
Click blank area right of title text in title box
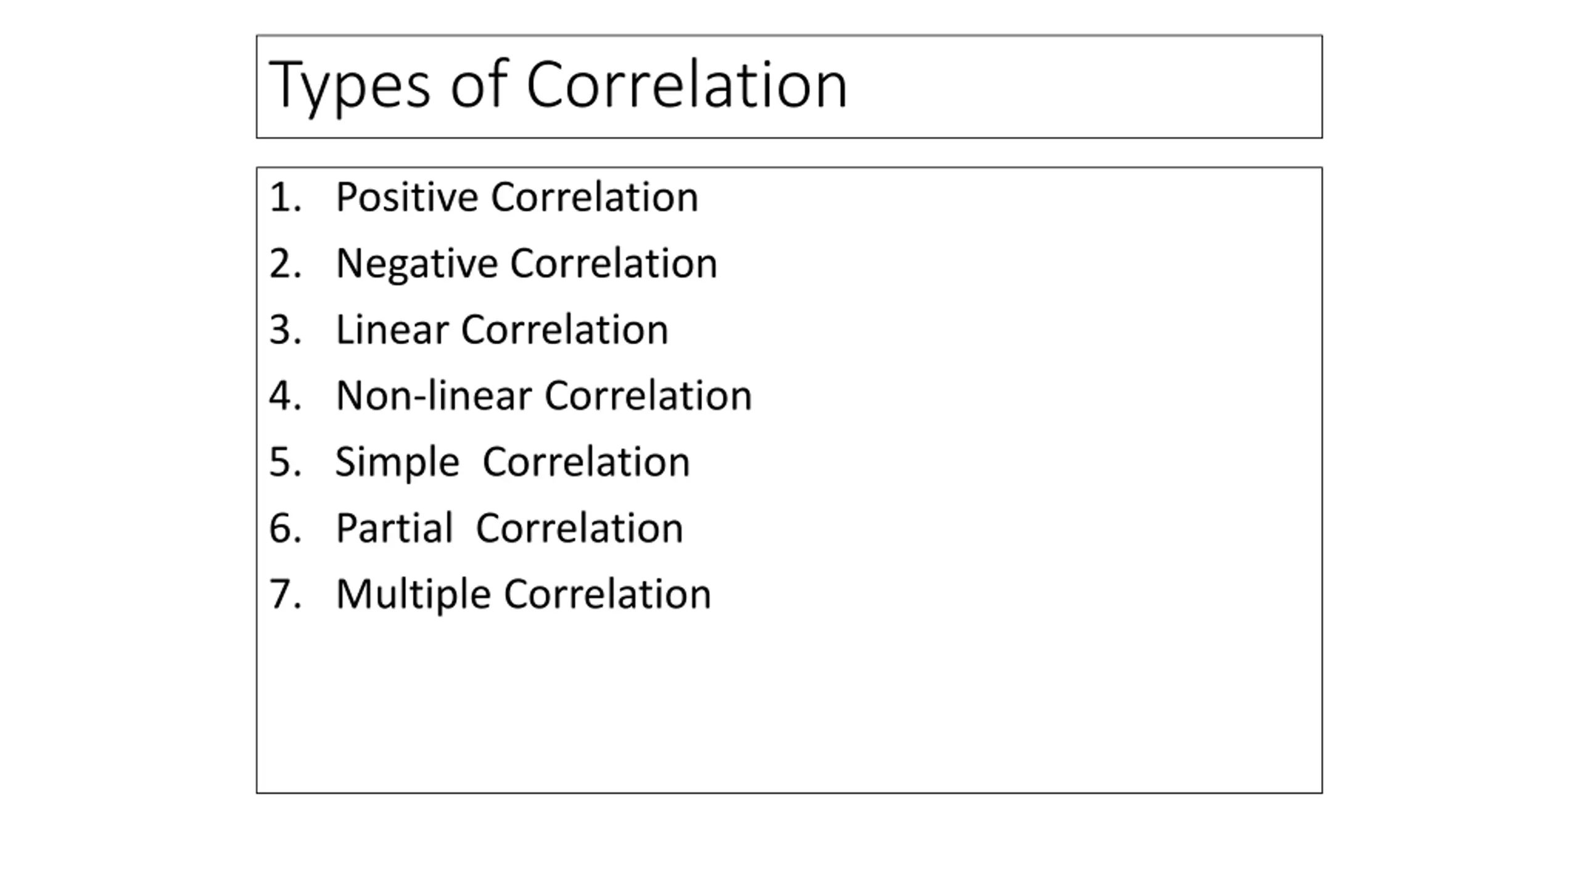click(1086, 86)
